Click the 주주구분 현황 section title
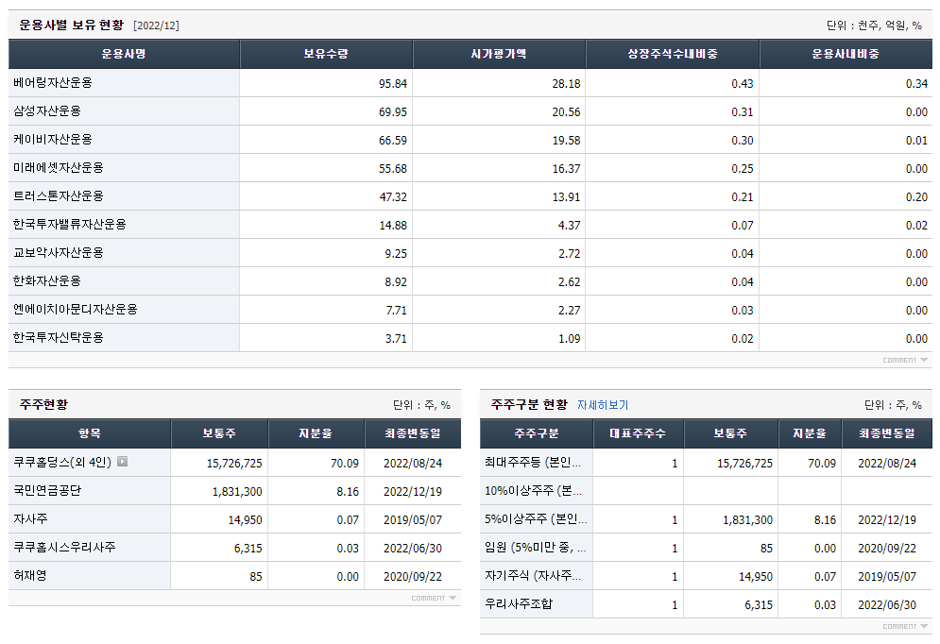Screen dimensions: 940x644 [x=529, y=404]
